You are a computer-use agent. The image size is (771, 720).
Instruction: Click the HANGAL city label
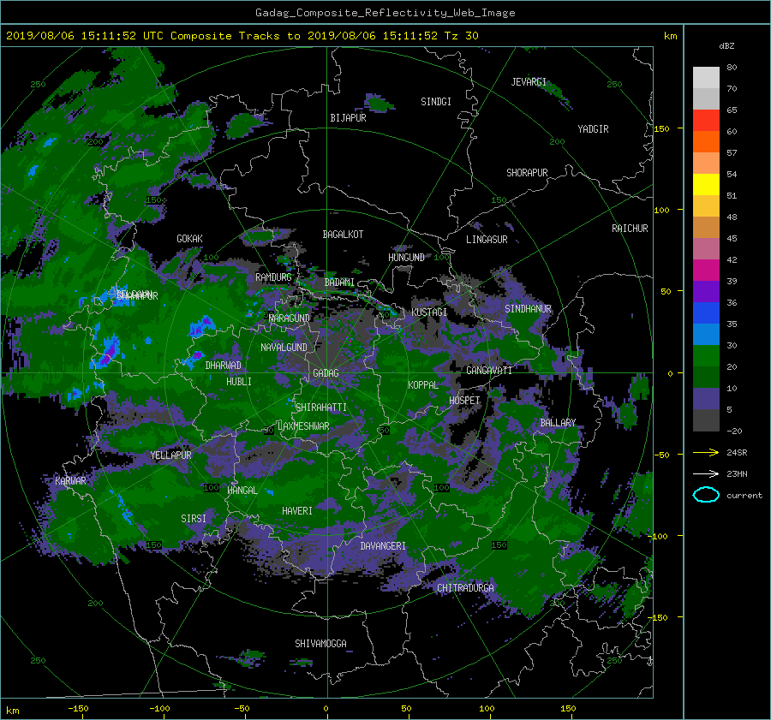tap(242, 491)
